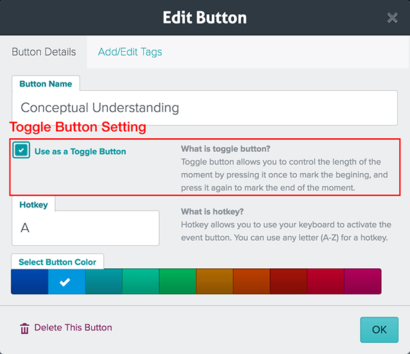Select the burnt orange color swatch

coord(252,282)
